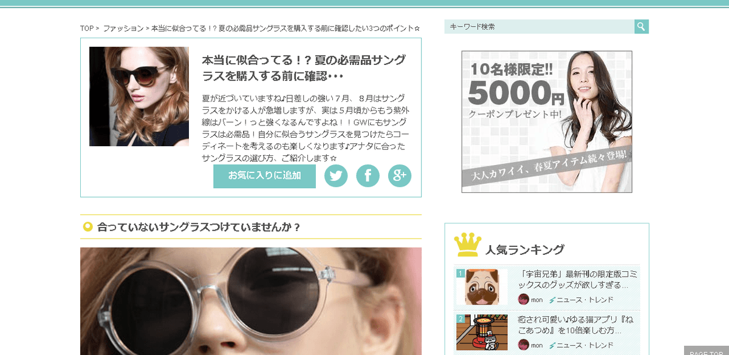Viewport: 729px width, 355px height.
Task: Open the pug dog ranking thumbnail
Action: tap(482, 286)
